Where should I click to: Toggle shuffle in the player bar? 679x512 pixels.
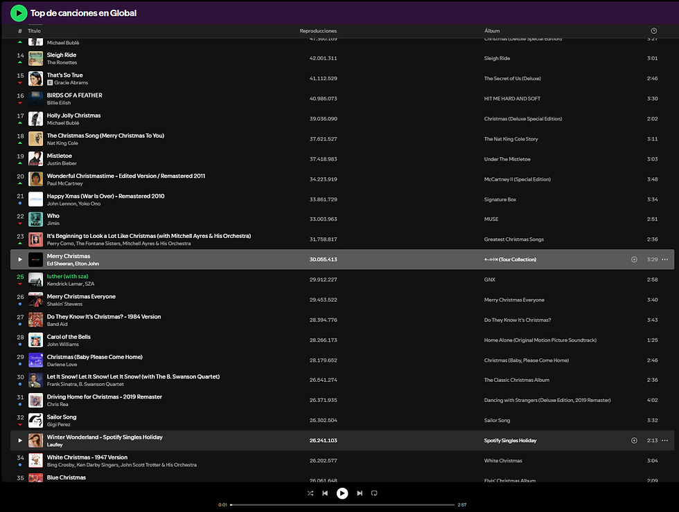click(310, 493)
